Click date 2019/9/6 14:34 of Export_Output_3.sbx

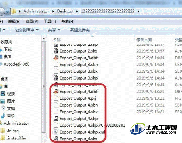150,71
